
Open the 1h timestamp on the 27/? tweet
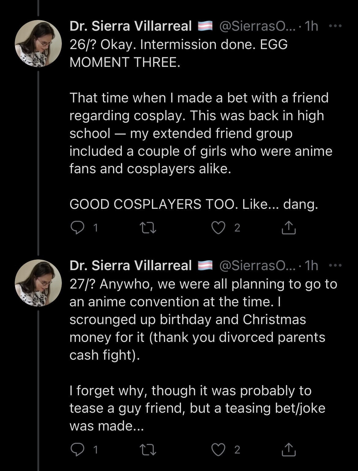pyautogui.click(x=311, y=266)
